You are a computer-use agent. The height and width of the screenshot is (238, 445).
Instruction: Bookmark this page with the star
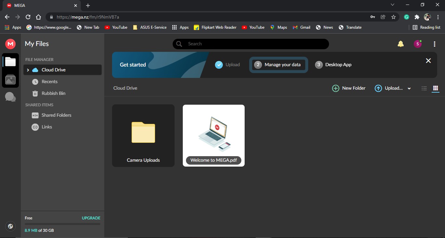point(394,17)
